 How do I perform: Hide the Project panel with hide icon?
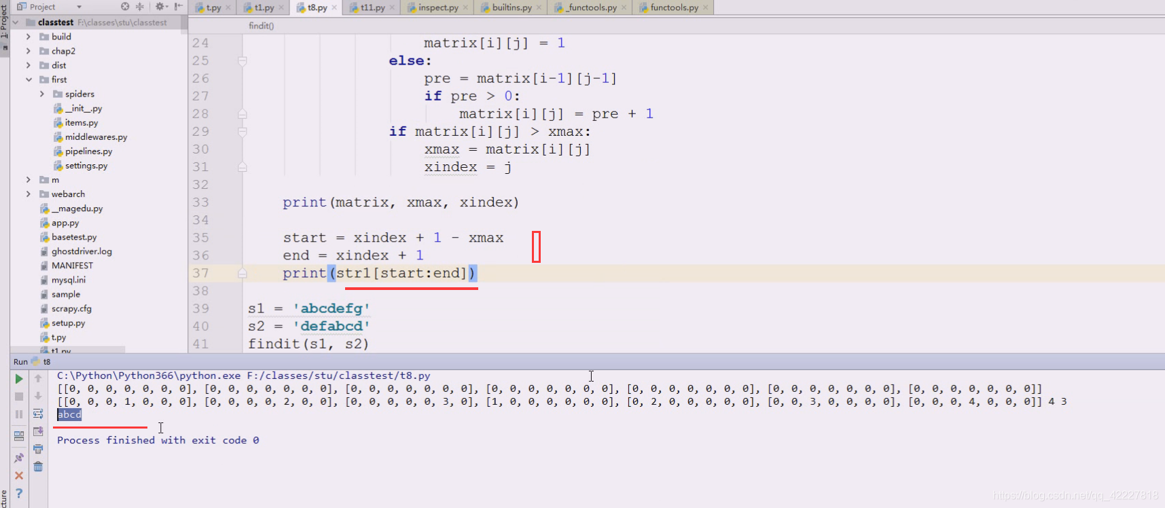(x=178, y=7)
